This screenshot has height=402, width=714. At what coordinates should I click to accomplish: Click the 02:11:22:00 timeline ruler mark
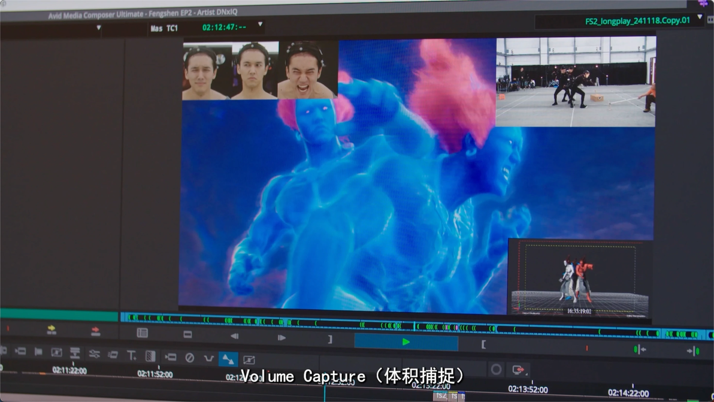point(69,370)
